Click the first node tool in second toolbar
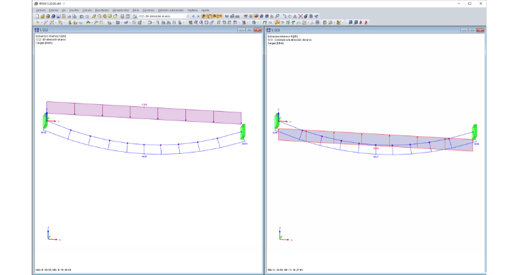 click(37, 22)
